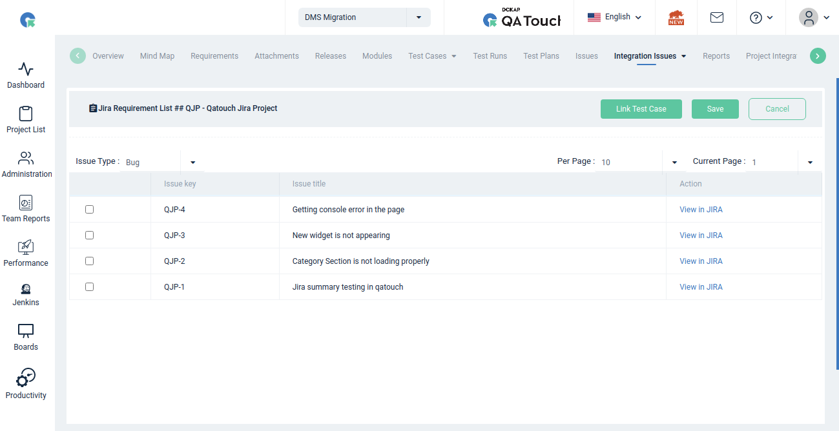Change the Per Page value dropdown

pyautogui.click(x=674, y=162)
